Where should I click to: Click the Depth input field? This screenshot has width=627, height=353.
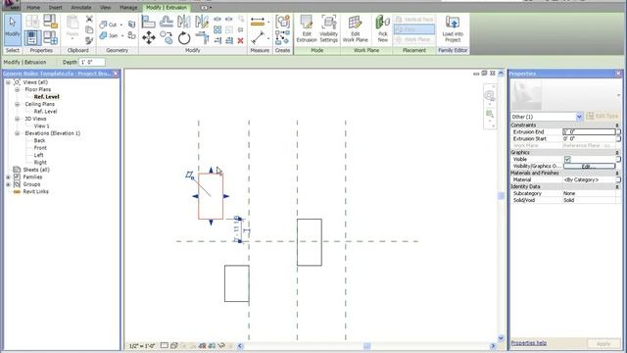(x=92, y=62)
